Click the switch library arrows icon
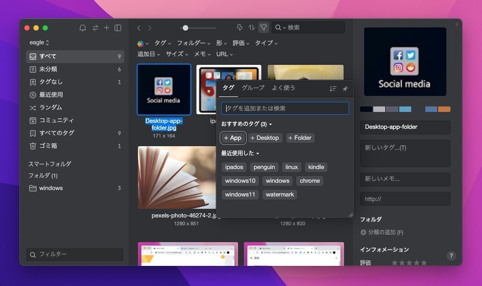 coord(95,28)
